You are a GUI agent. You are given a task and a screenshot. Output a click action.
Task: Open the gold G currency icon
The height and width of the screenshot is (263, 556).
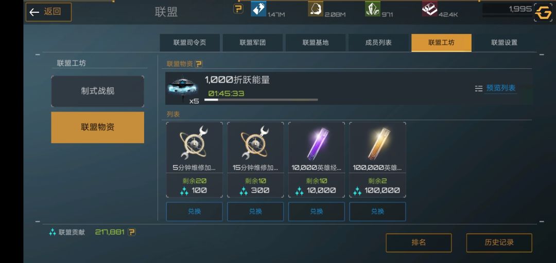(x=543, y=13)
